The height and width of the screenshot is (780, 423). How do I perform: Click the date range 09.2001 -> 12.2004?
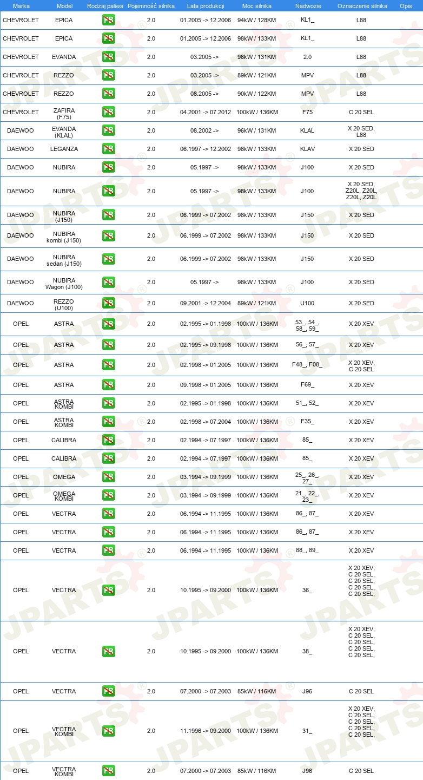[x=206, y=303]
